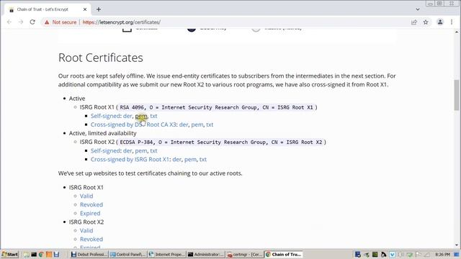Viewport: 461px width, 259px height.
Task: Switch to Internet Properties taskbar window
Action: pyautogui.click(x=166, y=254)
